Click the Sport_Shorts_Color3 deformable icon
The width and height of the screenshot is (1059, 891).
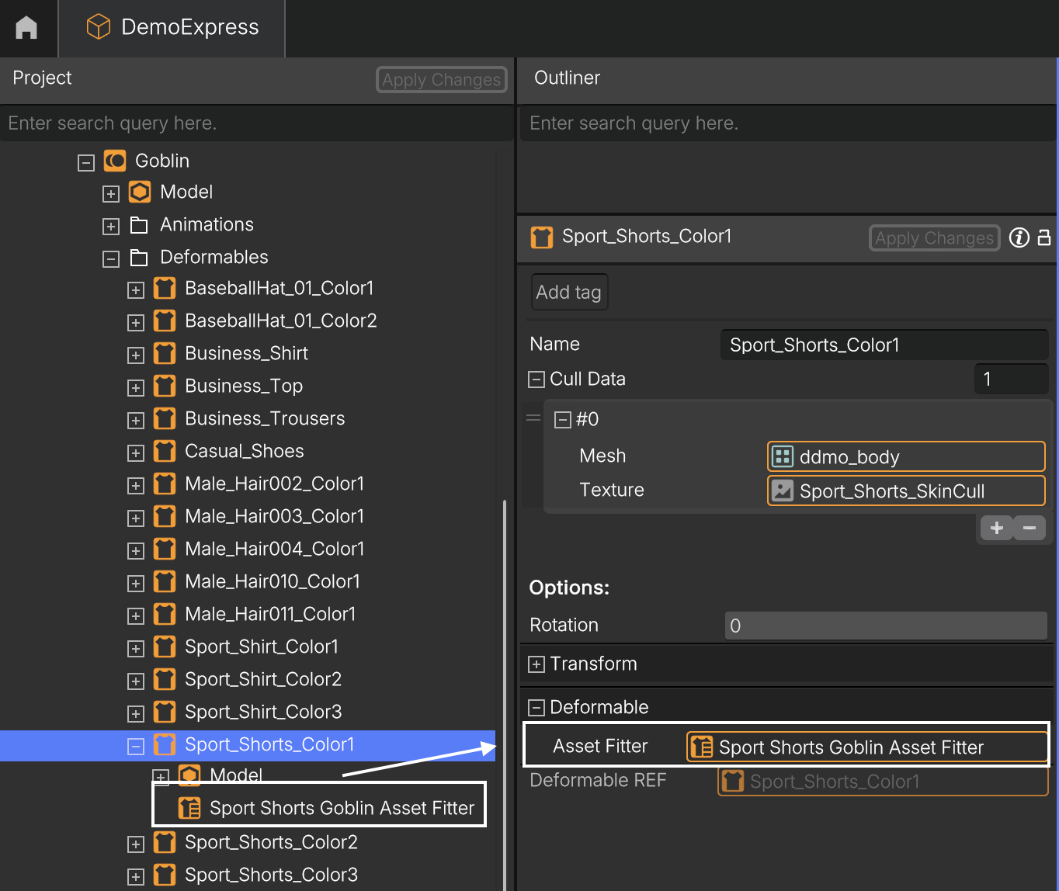point(165,875)
